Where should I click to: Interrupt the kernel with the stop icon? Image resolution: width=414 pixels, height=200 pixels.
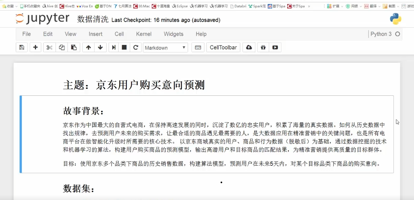(x=124, y=48)
